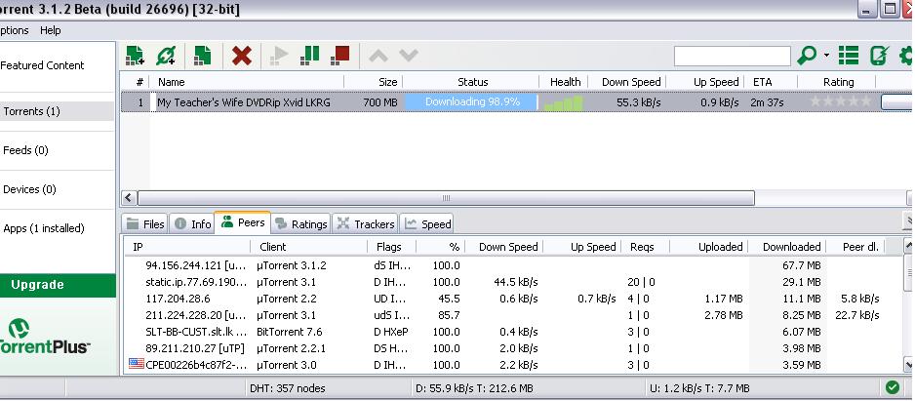Select the Peers tab
915x401 pixels.
tap(243, 222)
